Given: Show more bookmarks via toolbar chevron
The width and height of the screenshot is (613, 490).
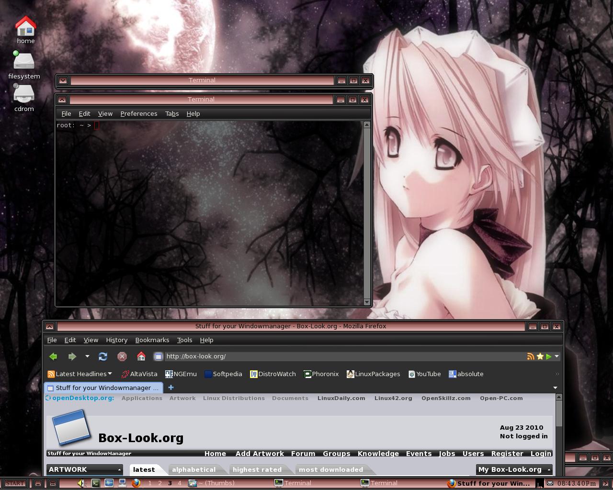Looking at the screenshot, I should click(x=556, y=374).
